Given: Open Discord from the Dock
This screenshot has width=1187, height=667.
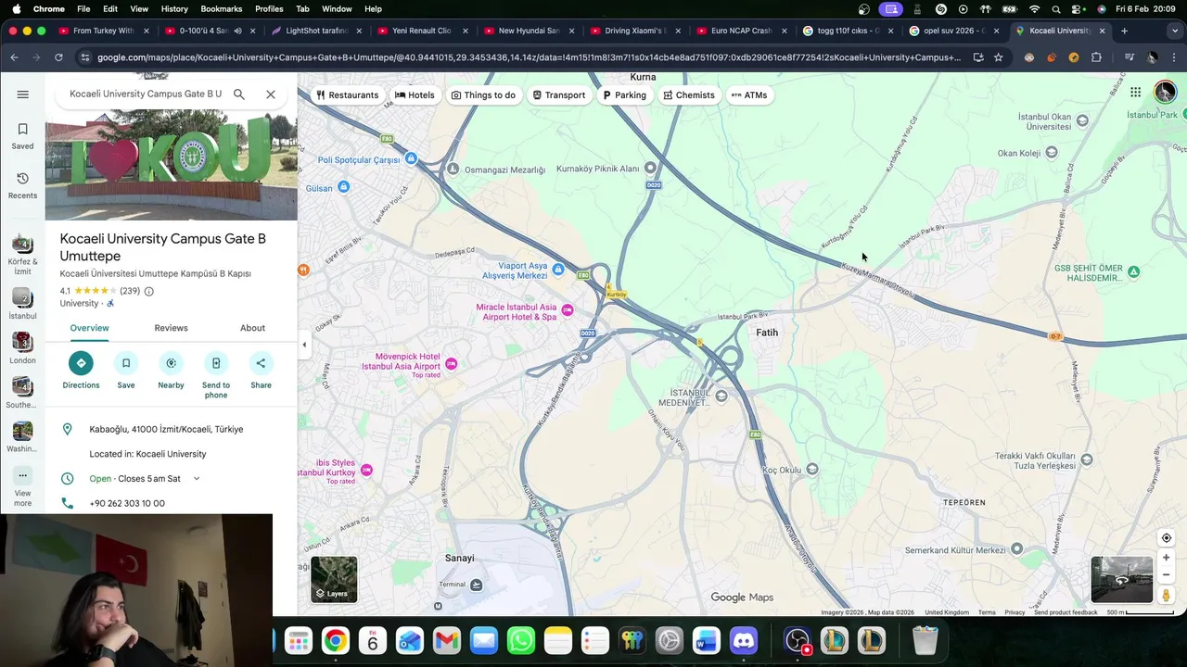Looking at the screenshot, I should (744, 640).
